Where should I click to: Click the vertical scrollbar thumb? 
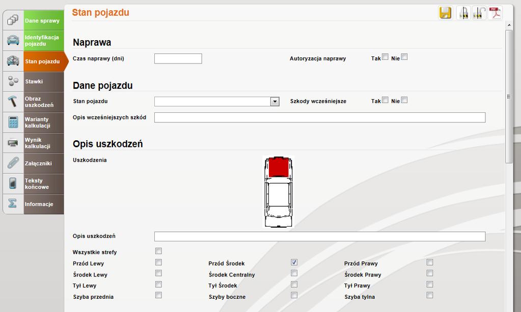tap(509, 97)
